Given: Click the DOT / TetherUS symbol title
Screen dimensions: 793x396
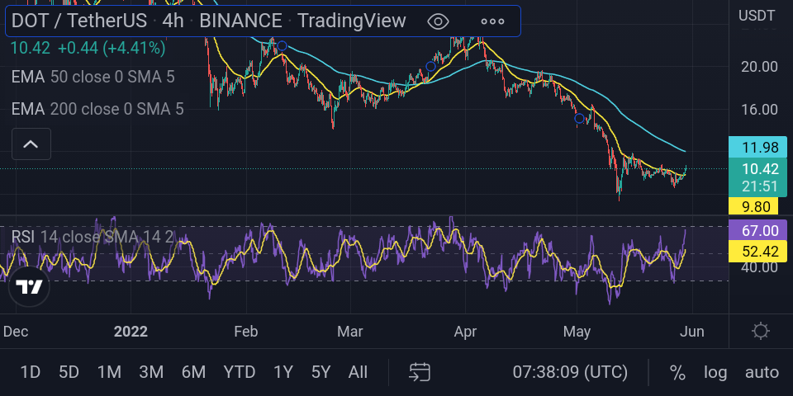Looking at the screenshot, I should (x=79, y=21).
